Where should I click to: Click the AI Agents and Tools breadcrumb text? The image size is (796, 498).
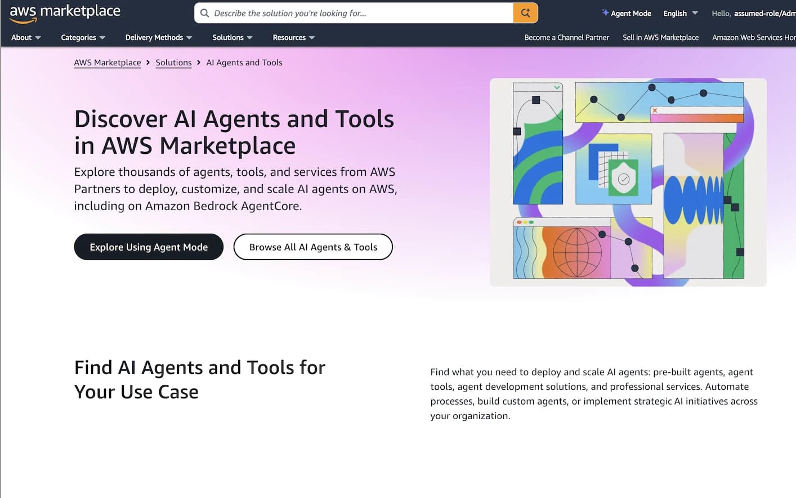click(244, 63)
